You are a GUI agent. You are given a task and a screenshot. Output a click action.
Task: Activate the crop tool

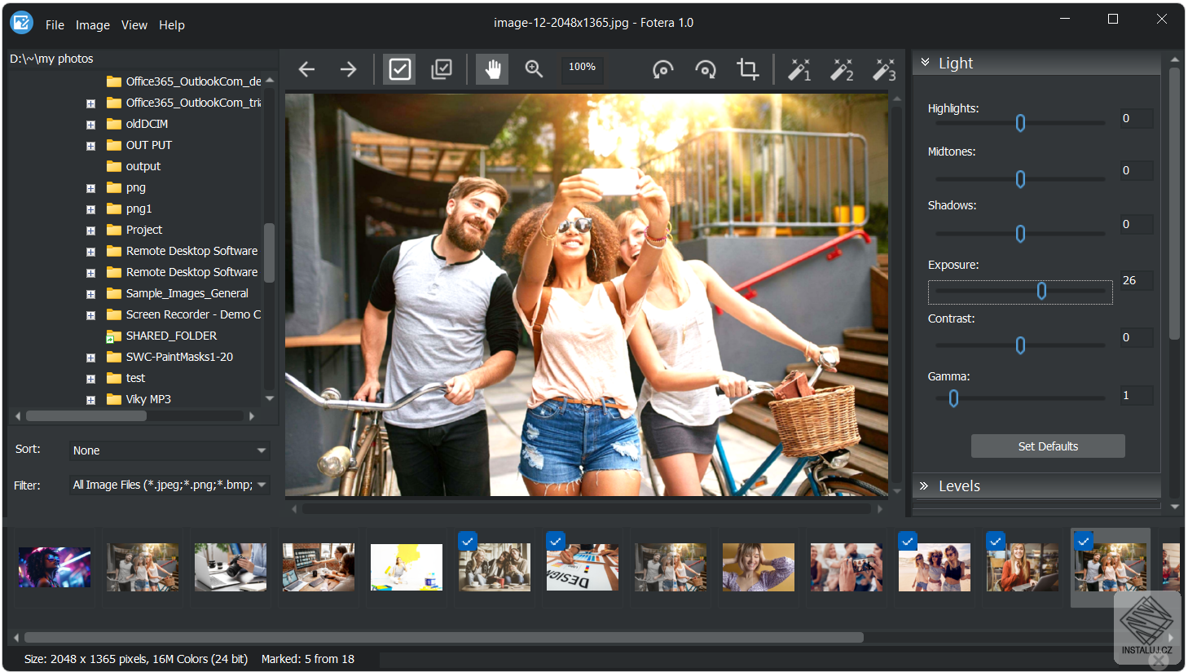pos(748,69)
